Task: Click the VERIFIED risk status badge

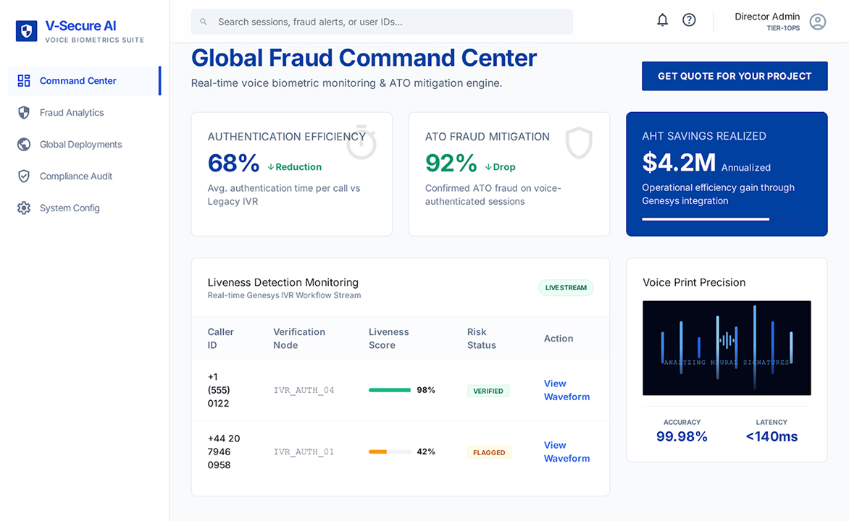Action: (x=488, y=391)
